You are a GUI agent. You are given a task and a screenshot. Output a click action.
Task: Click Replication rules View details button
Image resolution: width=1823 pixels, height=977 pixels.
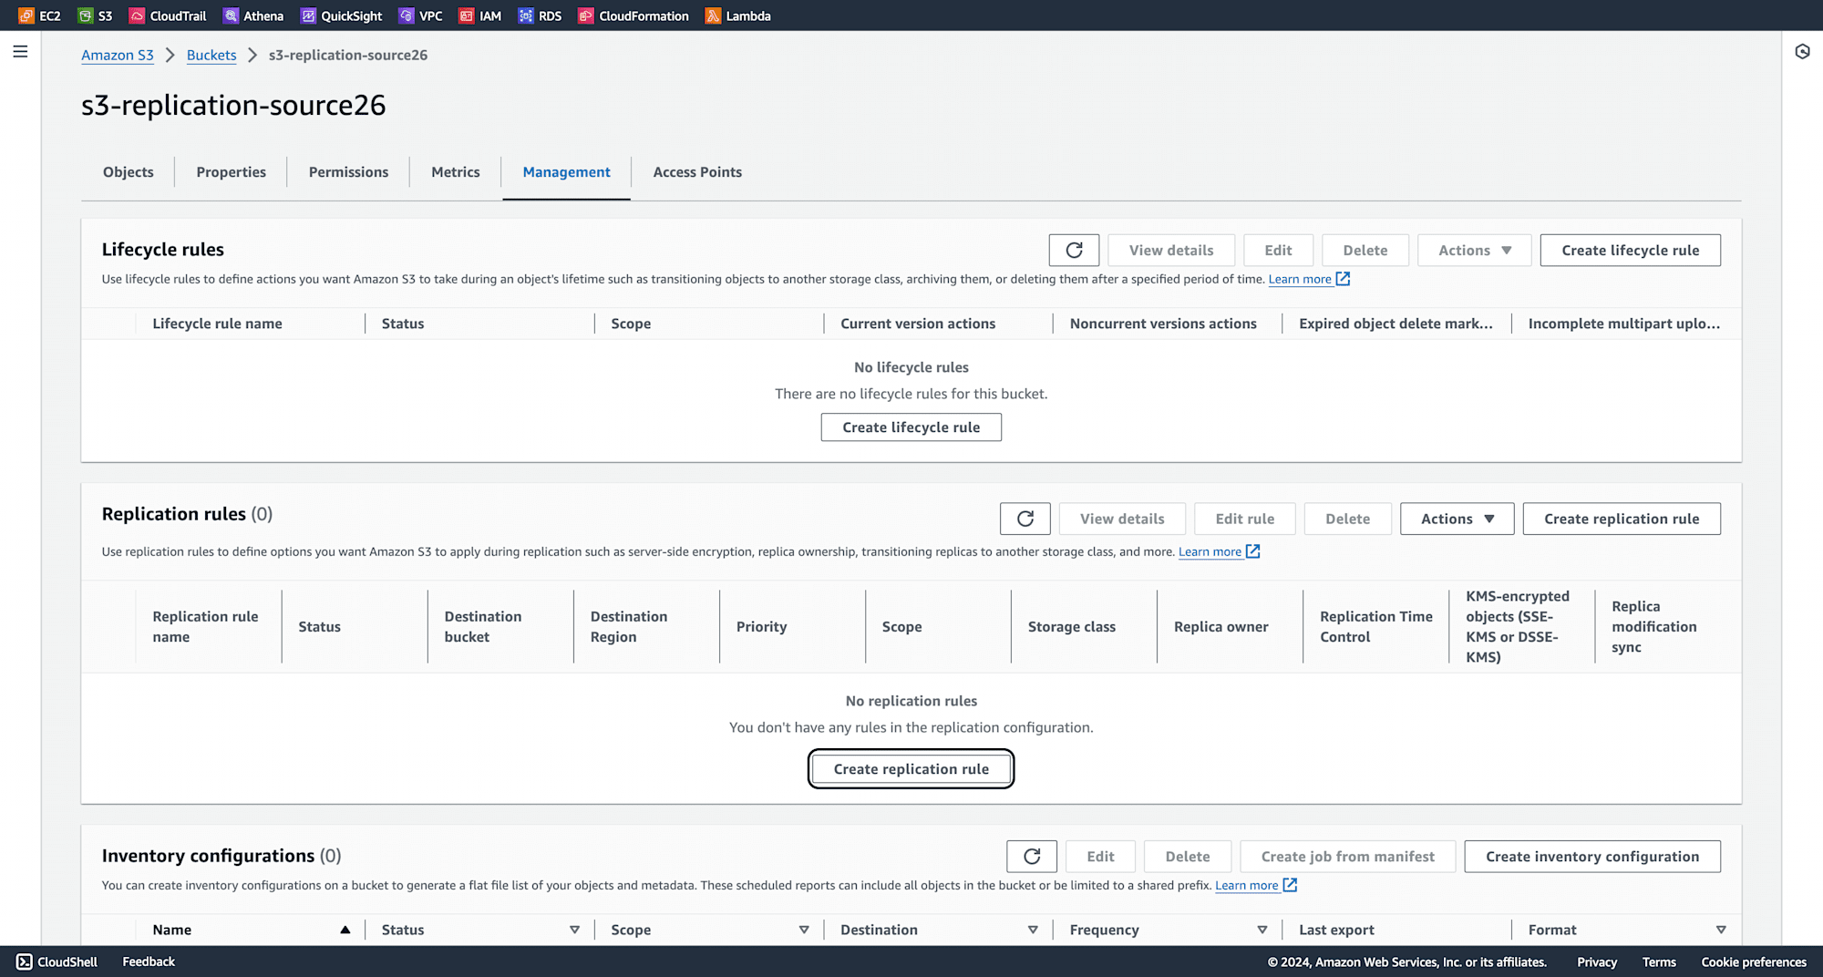coord(1122,519)
